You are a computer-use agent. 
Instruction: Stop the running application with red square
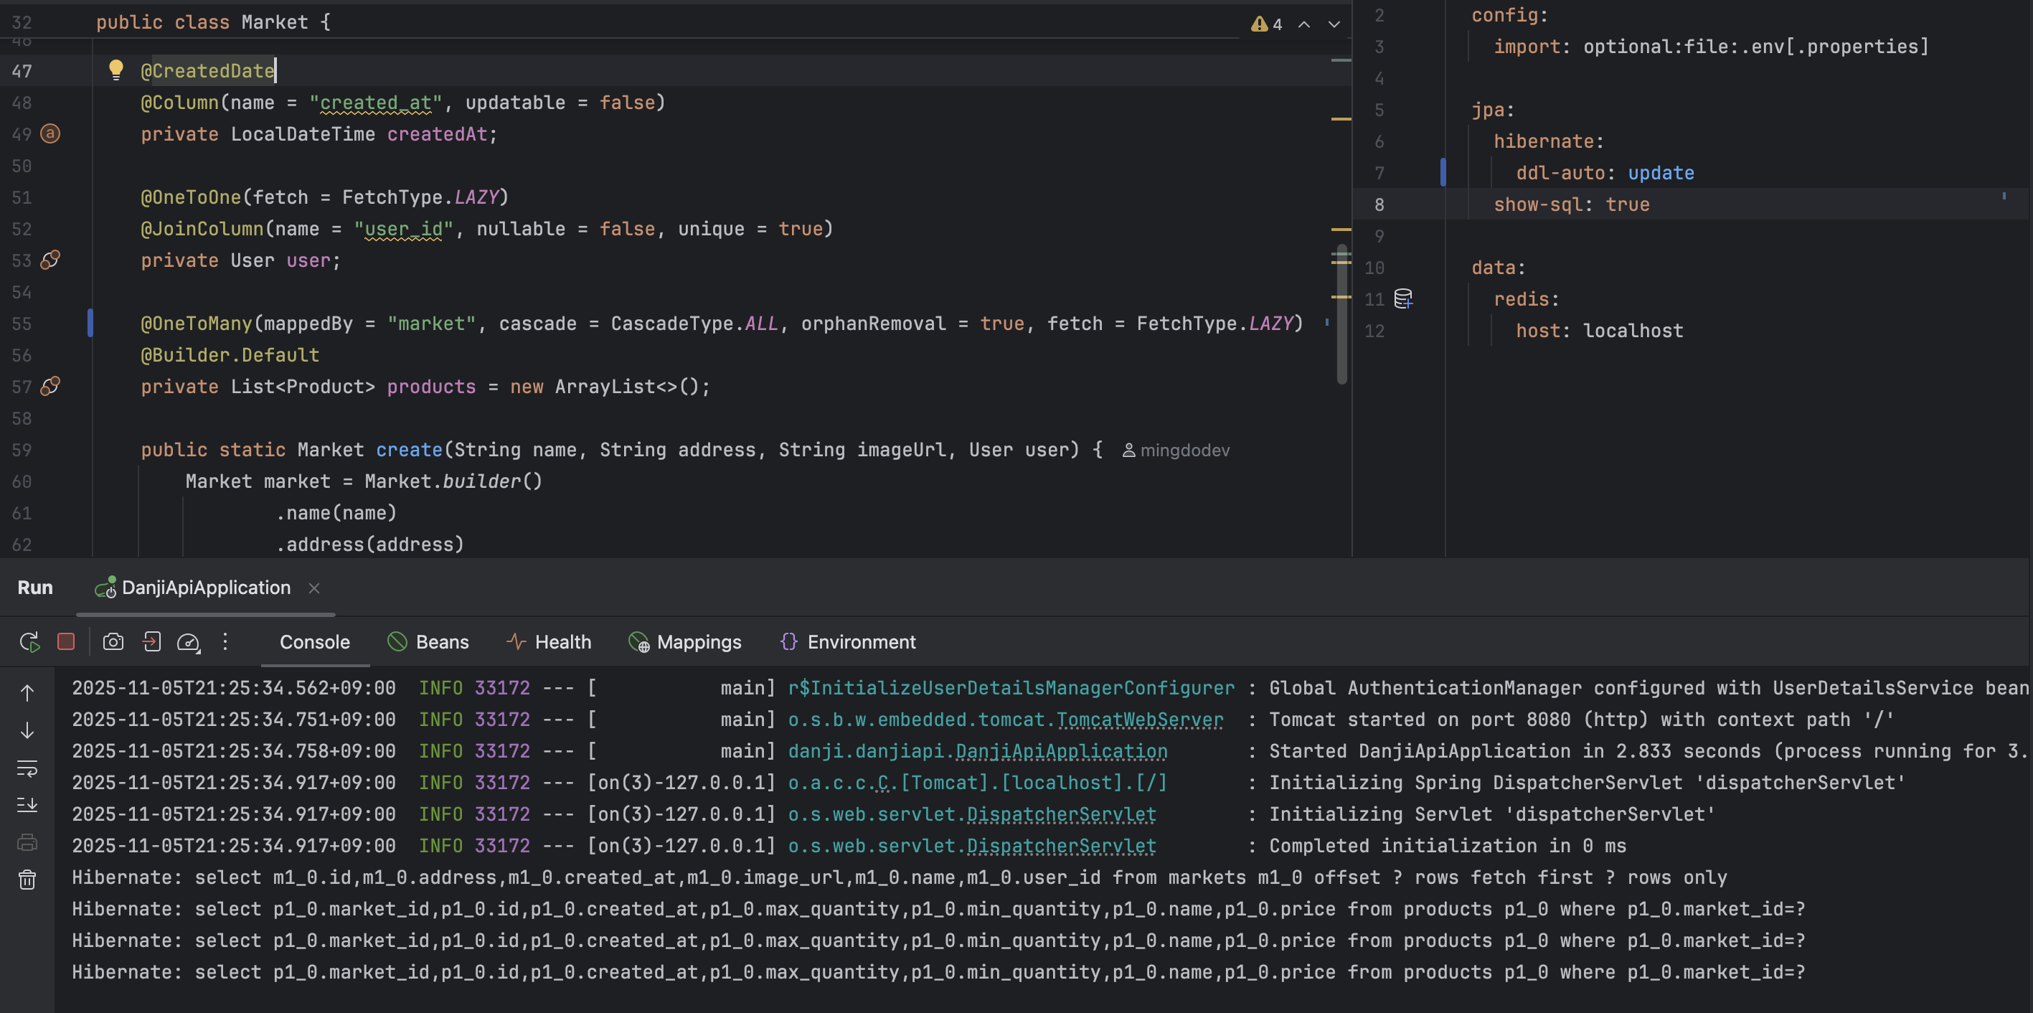66,642
